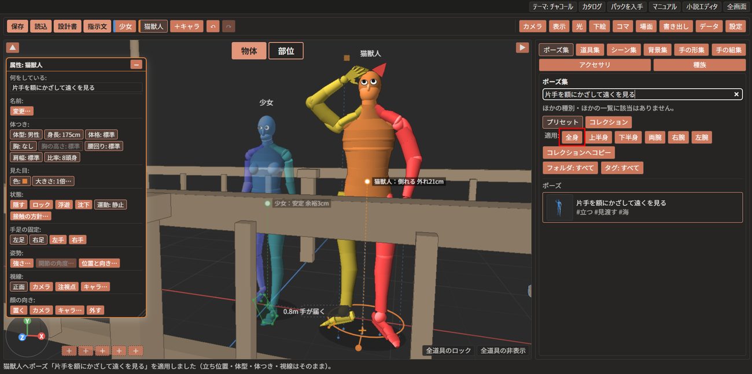Open the フォルダ: すべて filter dropdown
The image size is (752, 374).
[x=570, y=168]
